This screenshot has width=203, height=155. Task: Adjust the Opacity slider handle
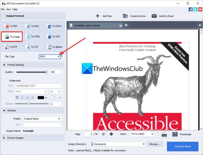[x=28, y=104]
